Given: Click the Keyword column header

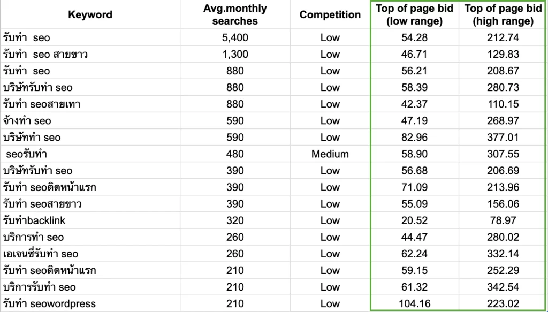Looking at the screenshot, I should pos(90,14).
